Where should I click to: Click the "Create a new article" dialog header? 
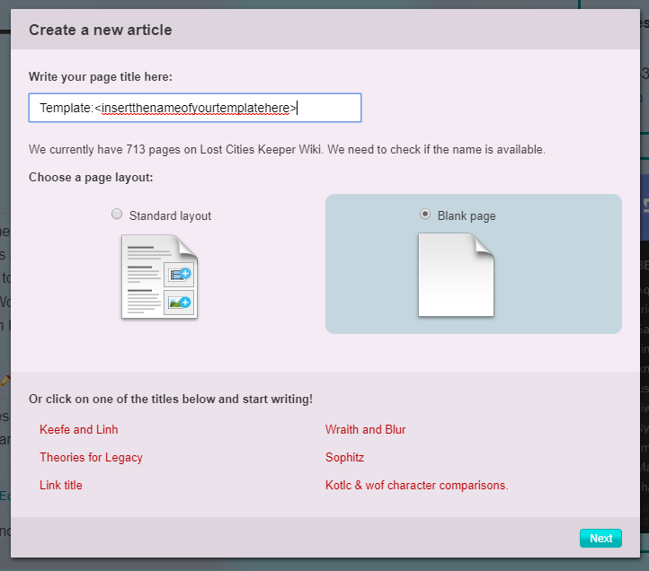click(101, 30)
